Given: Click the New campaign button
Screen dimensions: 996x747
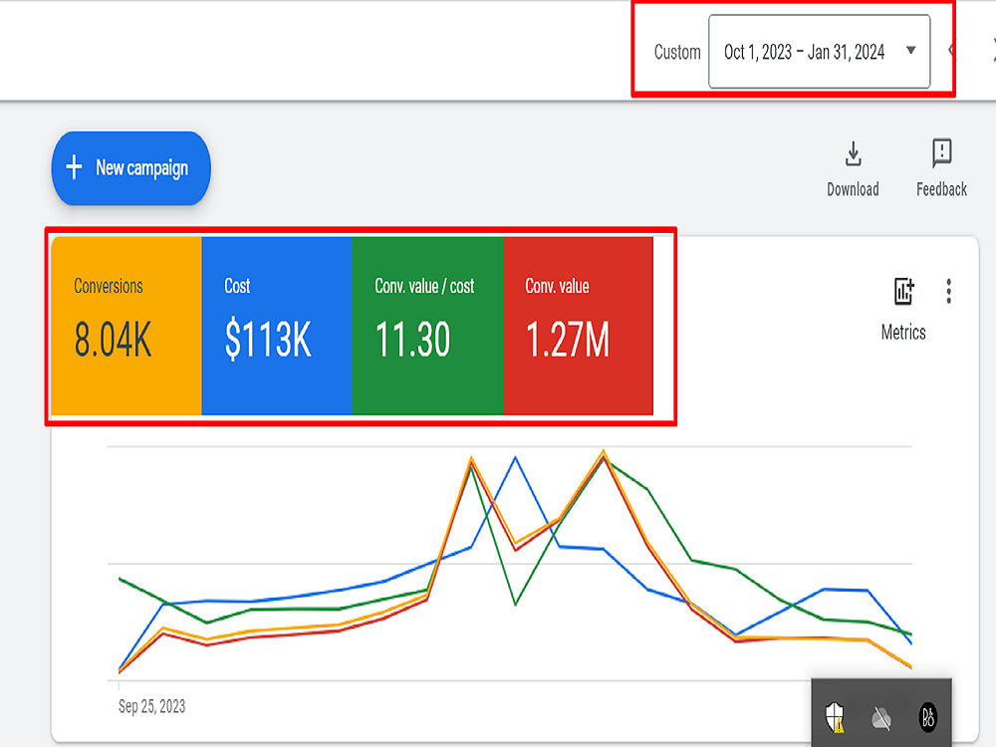Looking at the screenshot, I should tap(130, 168).
